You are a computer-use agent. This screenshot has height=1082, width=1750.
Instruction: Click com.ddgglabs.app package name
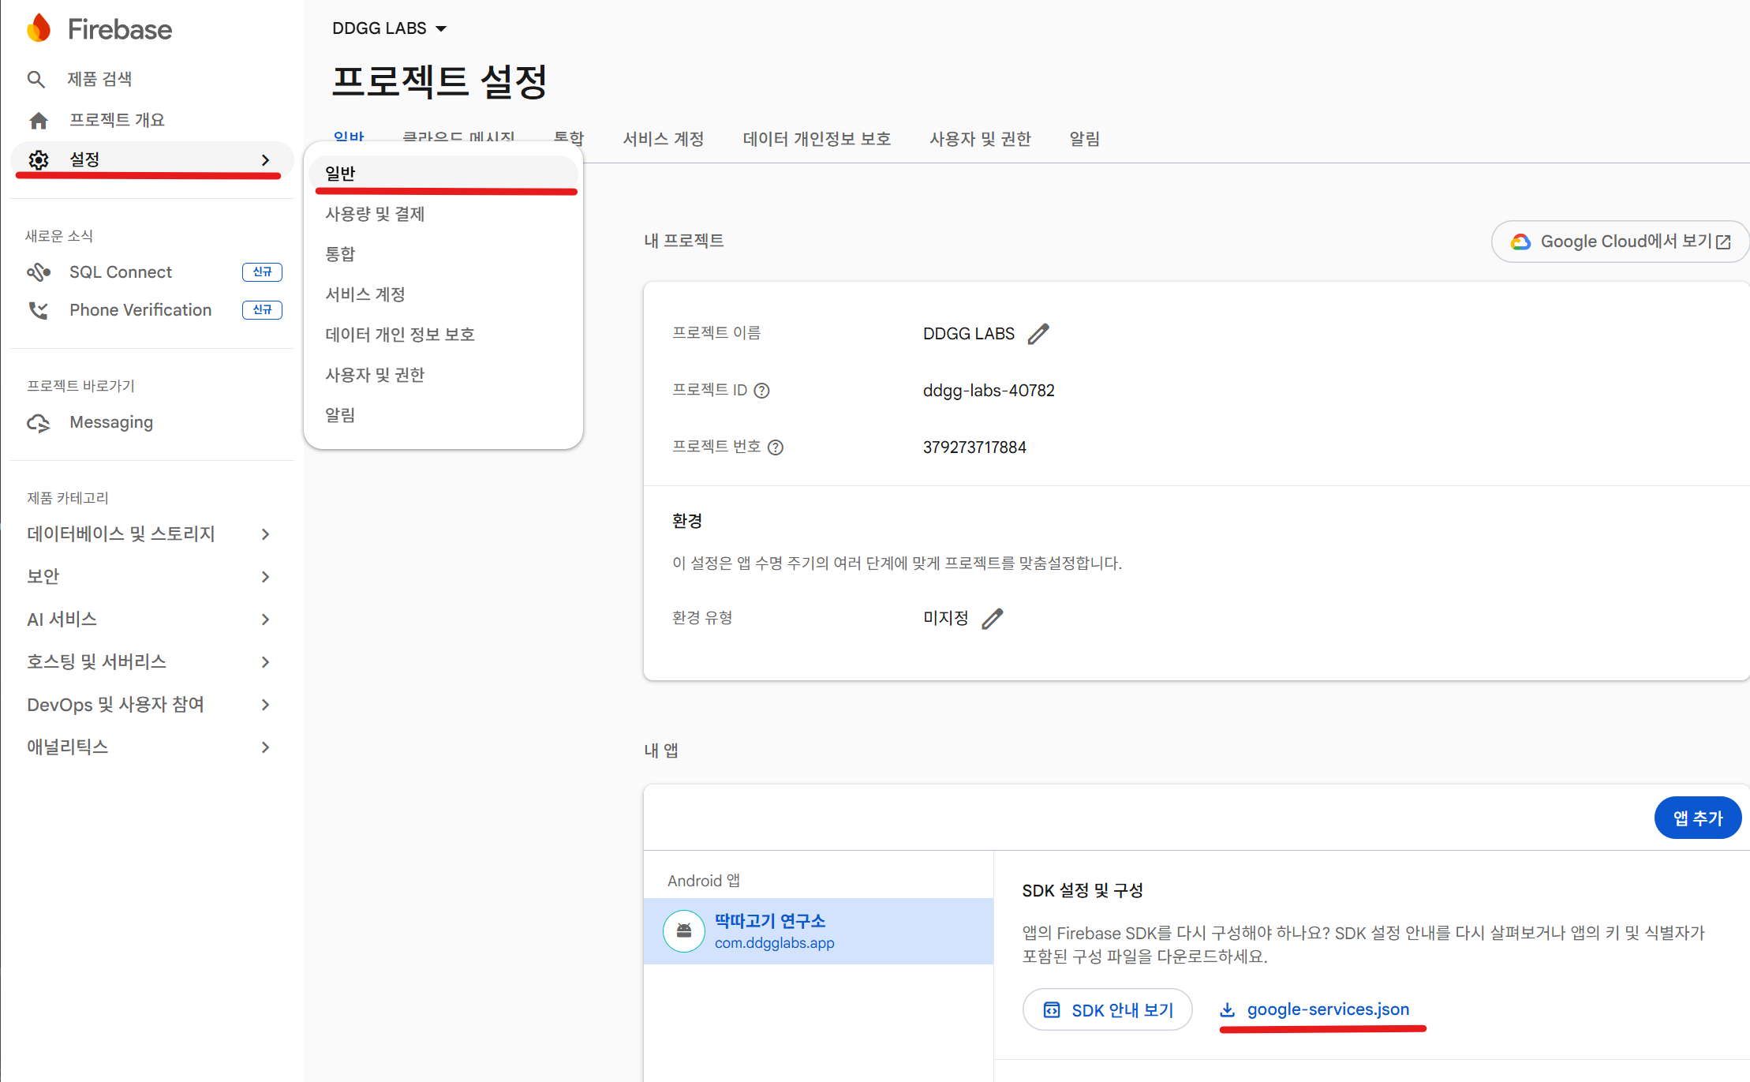[x=775, y=943]
